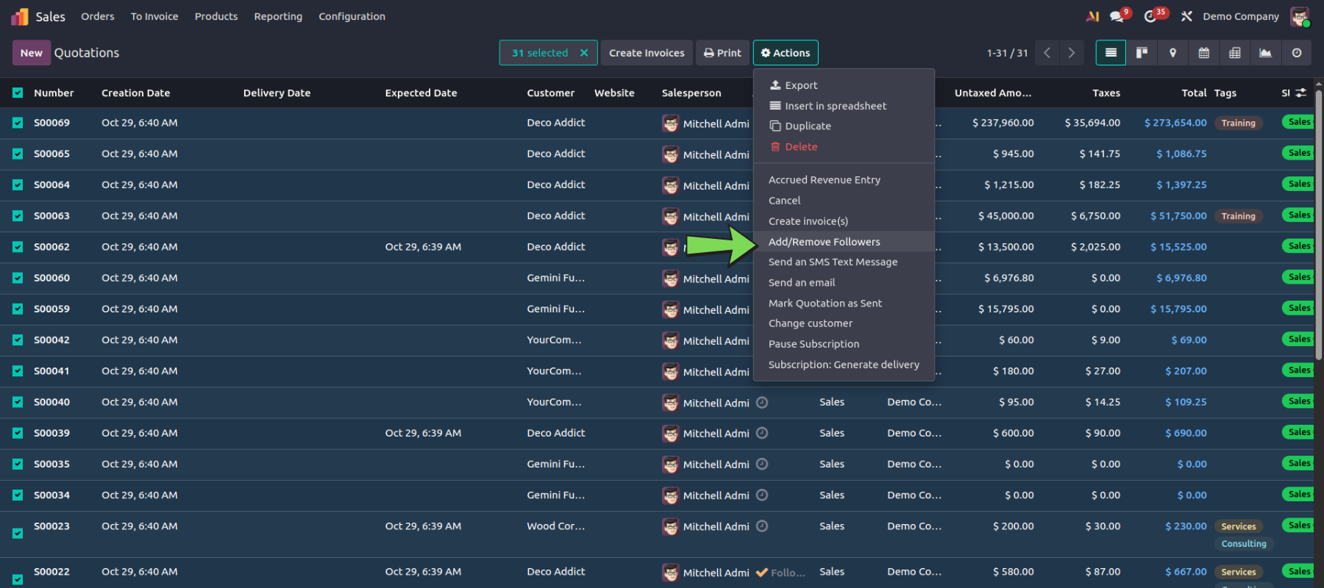Collapse the Actions dropdown
The image size is (1324, 588).
pyautogui.click(x=785, y=53)
